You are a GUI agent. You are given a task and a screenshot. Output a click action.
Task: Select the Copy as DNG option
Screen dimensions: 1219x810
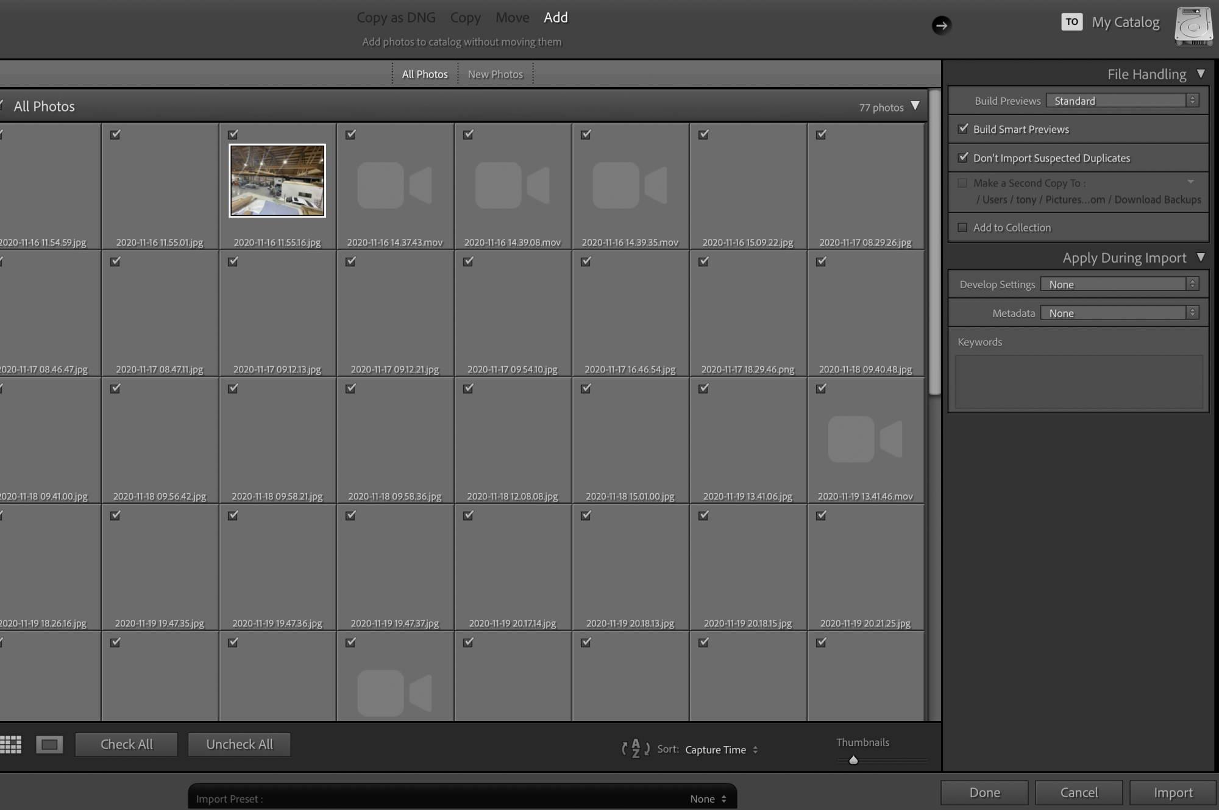tap(396, 18)
